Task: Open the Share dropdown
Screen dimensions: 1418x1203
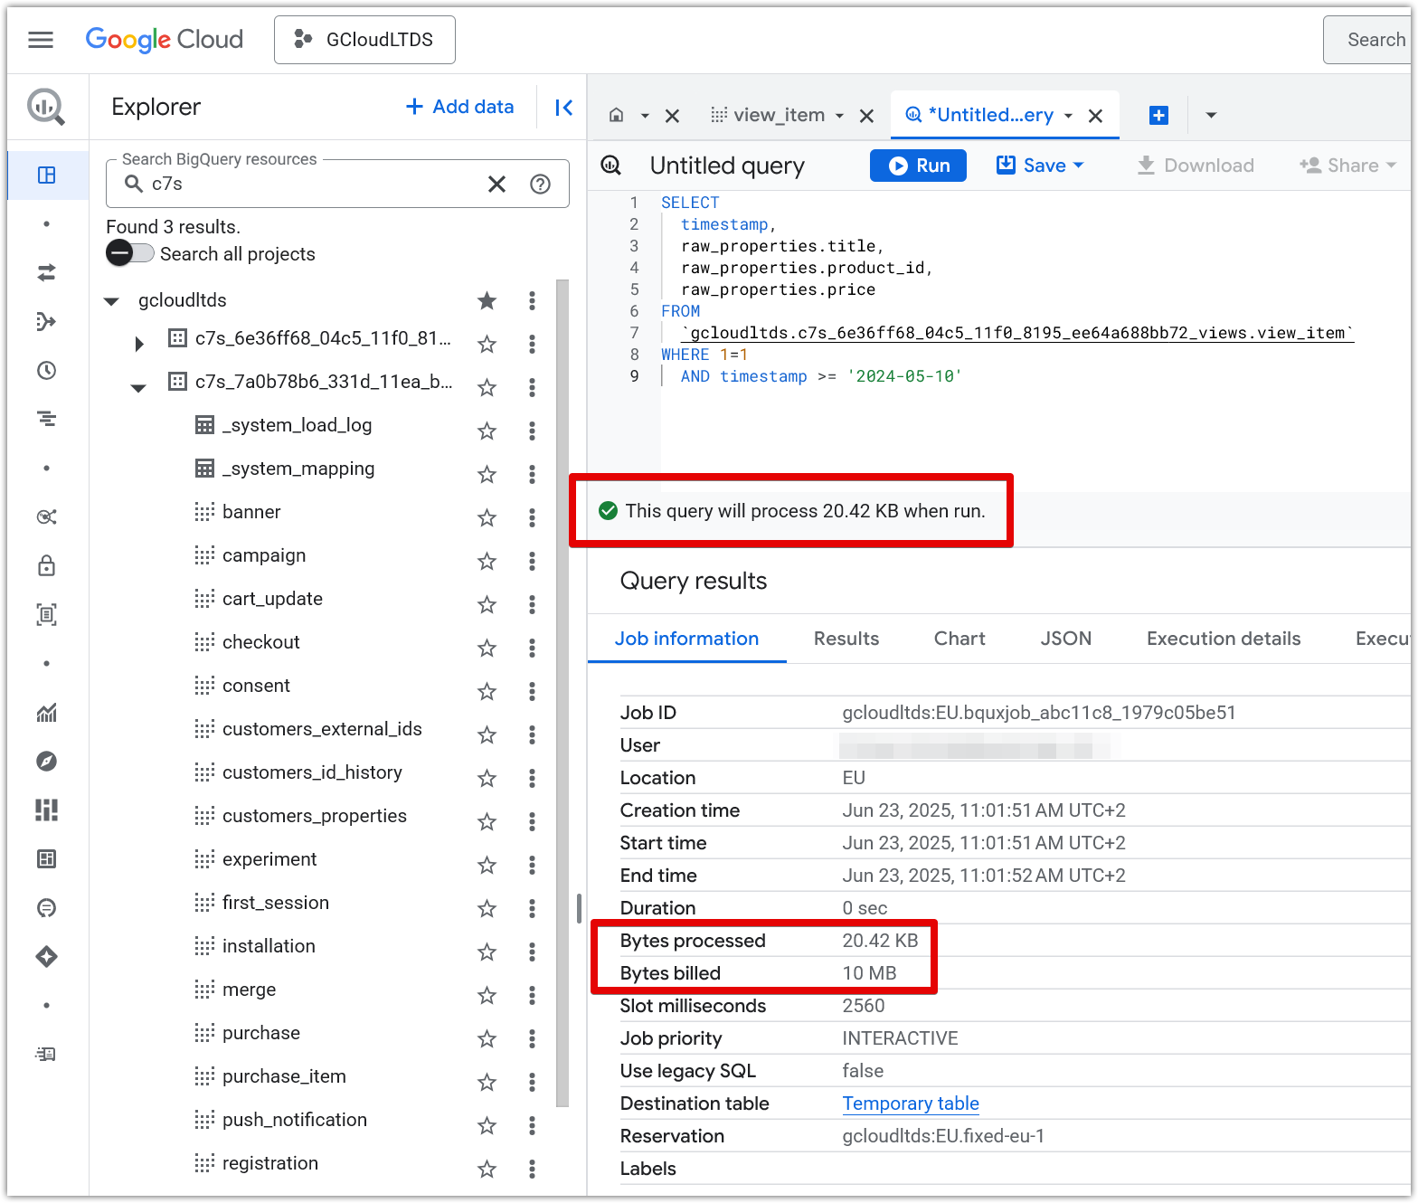Action: tap(1348, 166)
